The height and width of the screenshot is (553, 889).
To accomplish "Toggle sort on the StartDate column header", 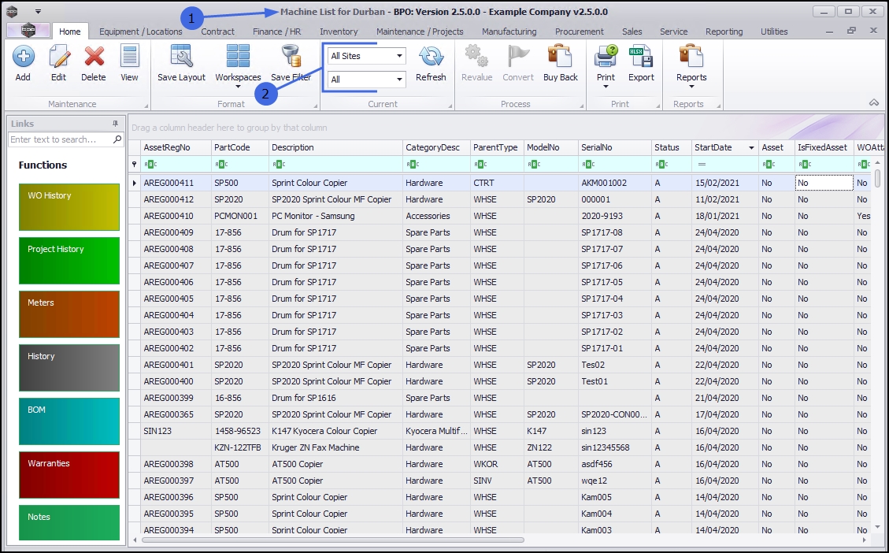I will click(x=713, y=147).
